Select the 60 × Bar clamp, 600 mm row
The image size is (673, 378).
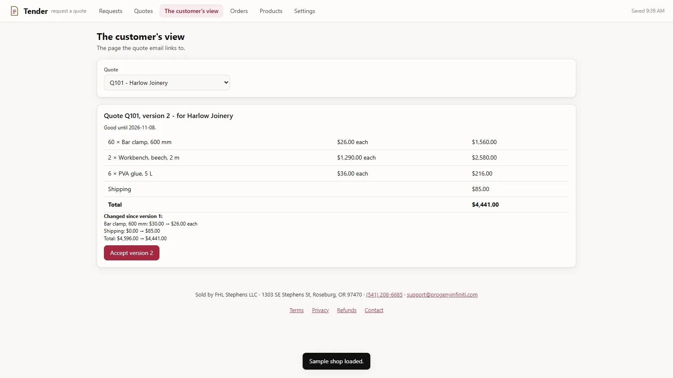(336, 142)
